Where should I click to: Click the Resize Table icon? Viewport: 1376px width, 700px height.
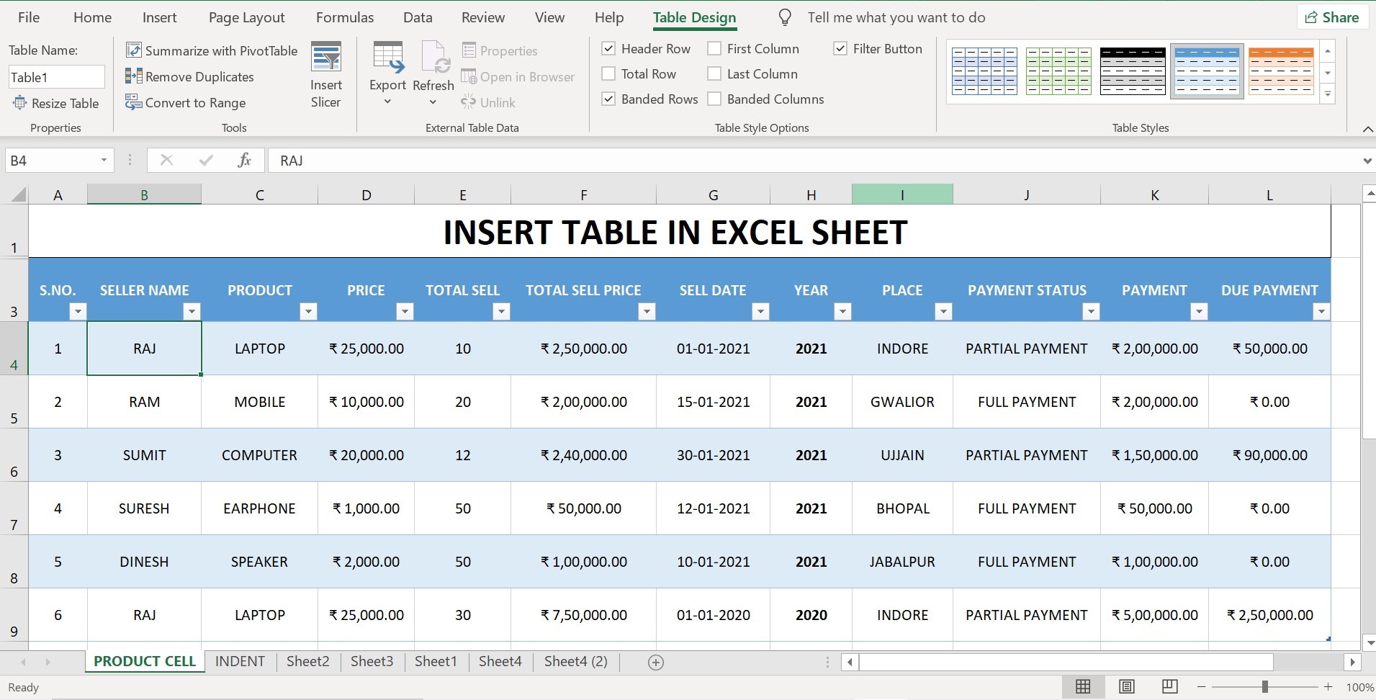19,103
